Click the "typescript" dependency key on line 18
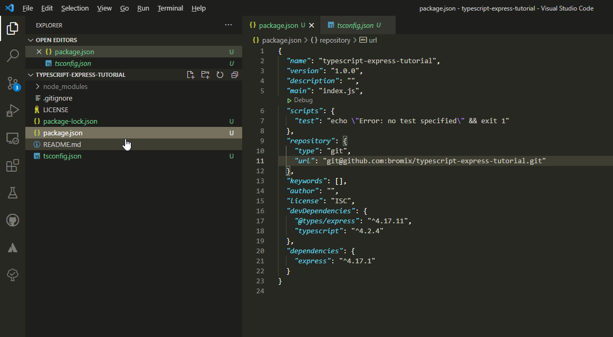Screen dimensions: 613x337 319,231
